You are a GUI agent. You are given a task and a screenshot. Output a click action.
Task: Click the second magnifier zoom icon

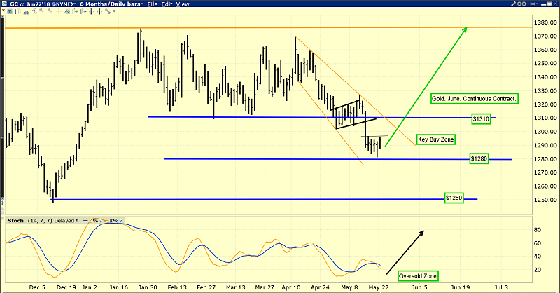pyautogui.click(x=50, y=11)
